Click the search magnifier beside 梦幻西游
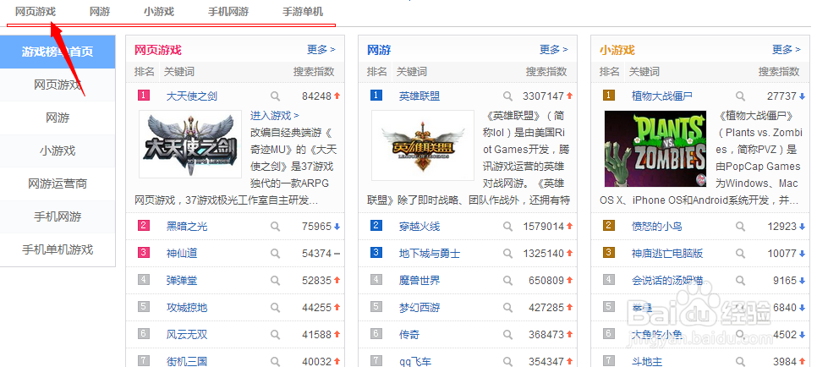Viewport: 817px width, 367px height. (x=507, y=308)
